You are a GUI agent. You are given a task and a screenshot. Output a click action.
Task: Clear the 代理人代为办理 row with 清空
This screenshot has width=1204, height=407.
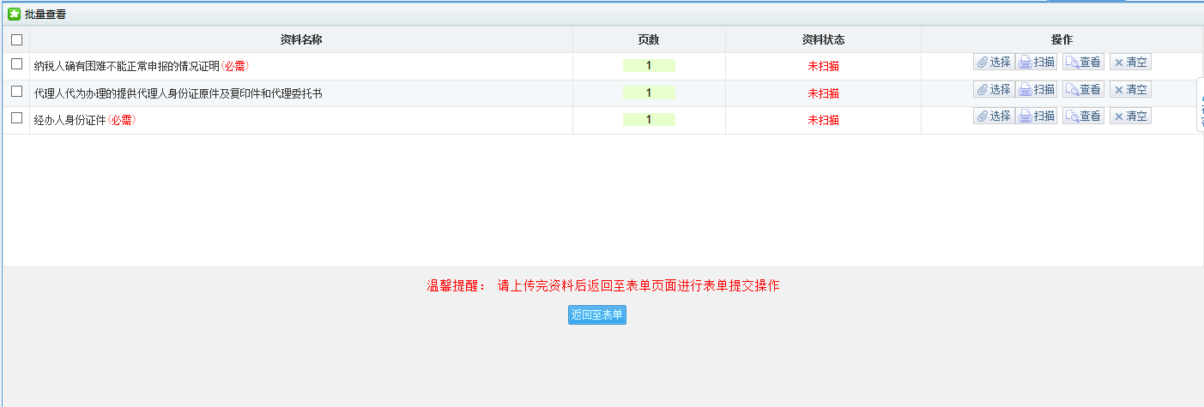(1130, 89)
